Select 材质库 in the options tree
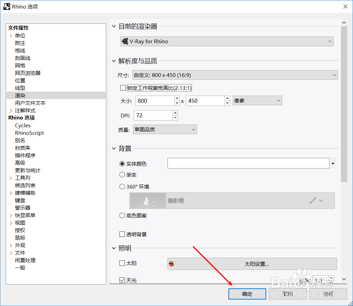 click(22, 148)
